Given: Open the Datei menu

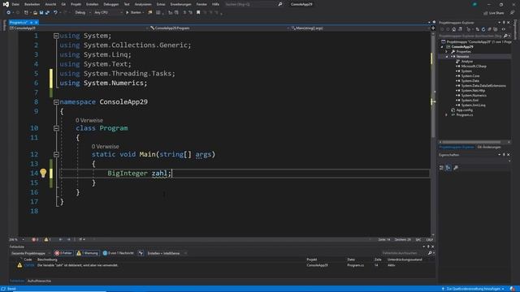Looking at the screenshot, I should coord(15,4).
